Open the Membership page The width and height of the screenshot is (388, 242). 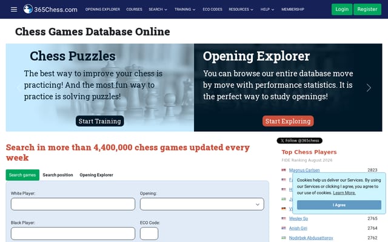(x=293, y=10)
